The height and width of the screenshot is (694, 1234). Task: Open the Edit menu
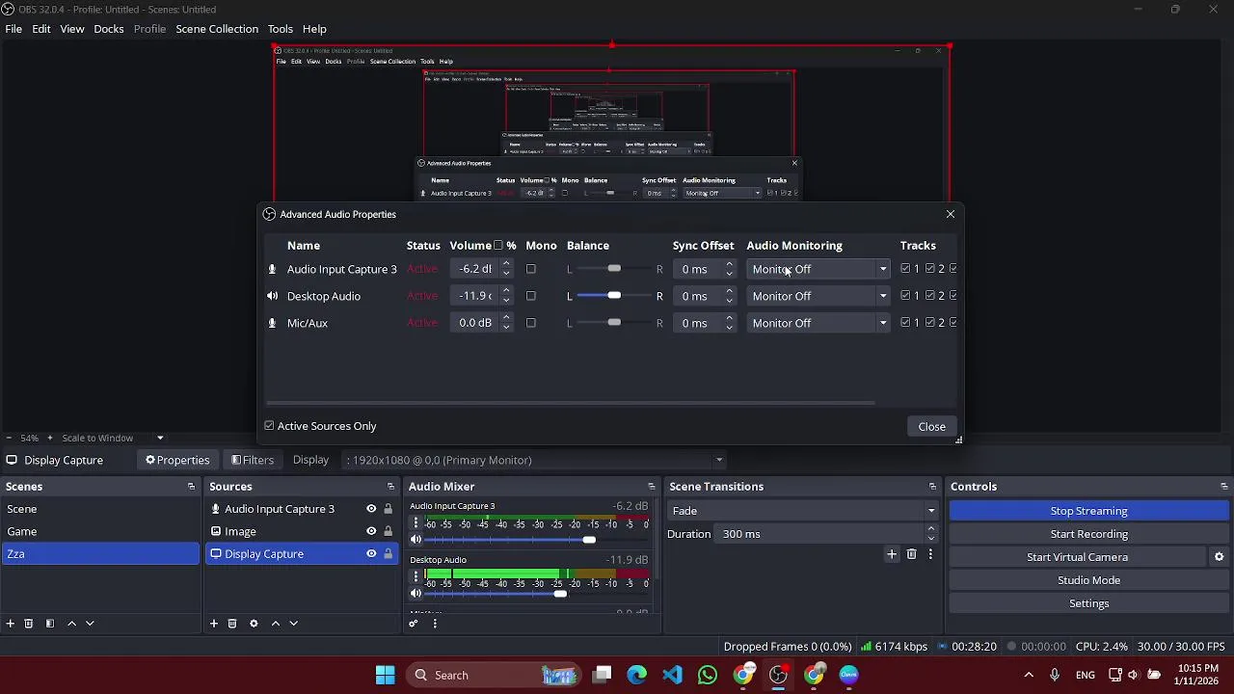[41, 29]
